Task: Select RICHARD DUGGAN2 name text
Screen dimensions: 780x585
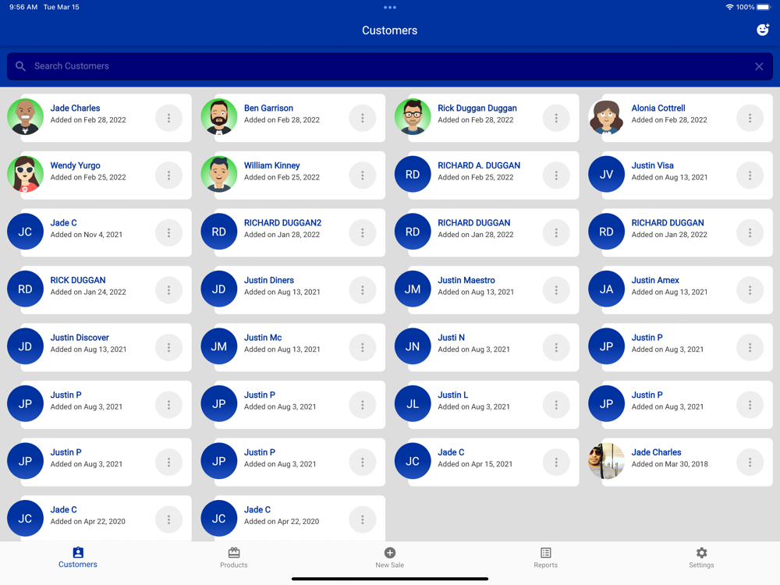Action: [282, 223]
